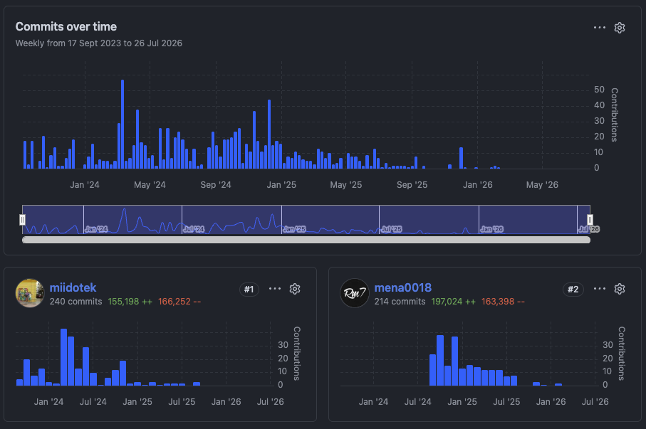646x429 pixels.
Task: Click the left handle of the range selector
Action: tap(22, 219)
